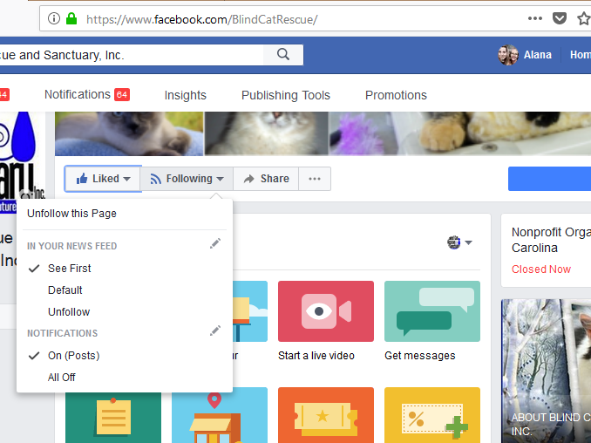Click the Share button

266,179
